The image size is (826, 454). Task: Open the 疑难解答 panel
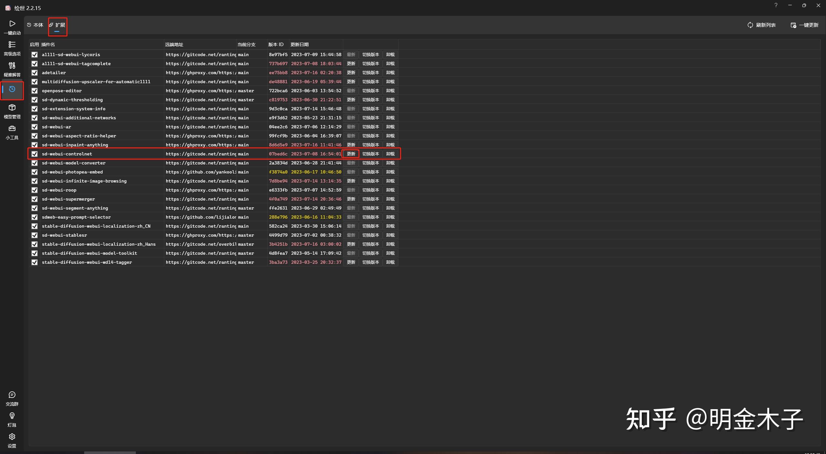click(12, 69)
